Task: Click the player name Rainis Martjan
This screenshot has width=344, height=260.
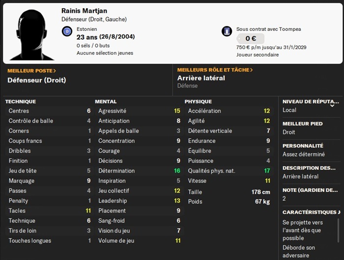Action: (84, 10)
